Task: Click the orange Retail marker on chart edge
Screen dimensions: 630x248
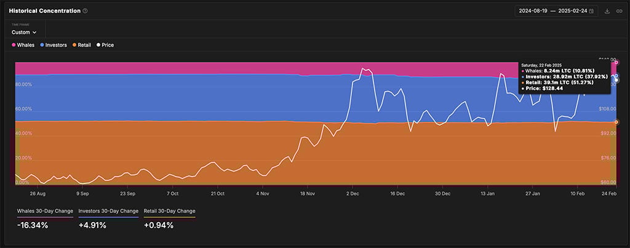Action: point(616,122)
